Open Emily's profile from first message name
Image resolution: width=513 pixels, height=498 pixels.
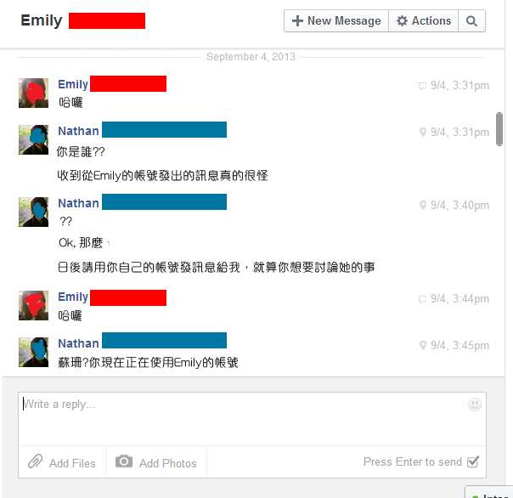tap(73, 84)
